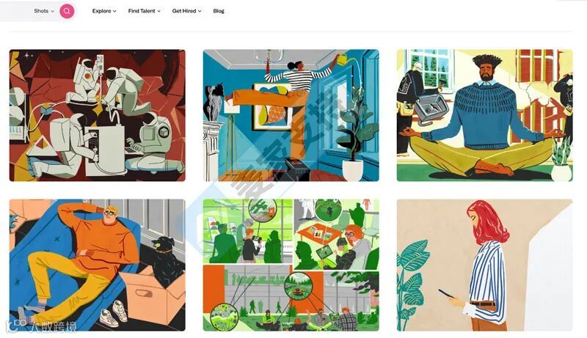Click the pink search magnifier icon
The height and width of the screenshot is (338, 587).
[67, 11]
